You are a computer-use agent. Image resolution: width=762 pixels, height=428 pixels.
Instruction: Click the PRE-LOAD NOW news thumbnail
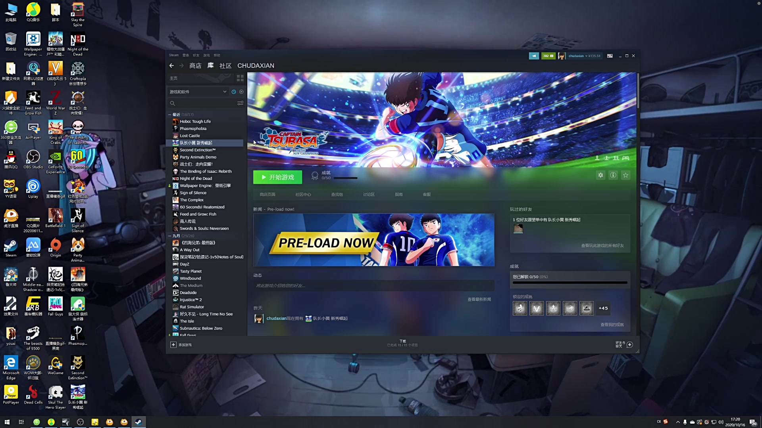[373, 240]
